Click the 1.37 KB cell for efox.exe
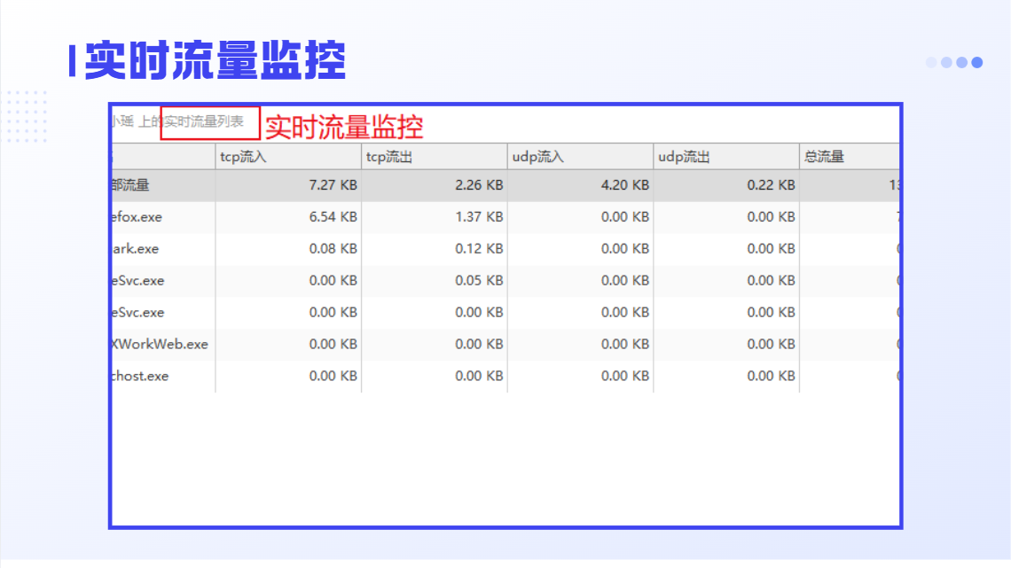 [x=435, y=217]
